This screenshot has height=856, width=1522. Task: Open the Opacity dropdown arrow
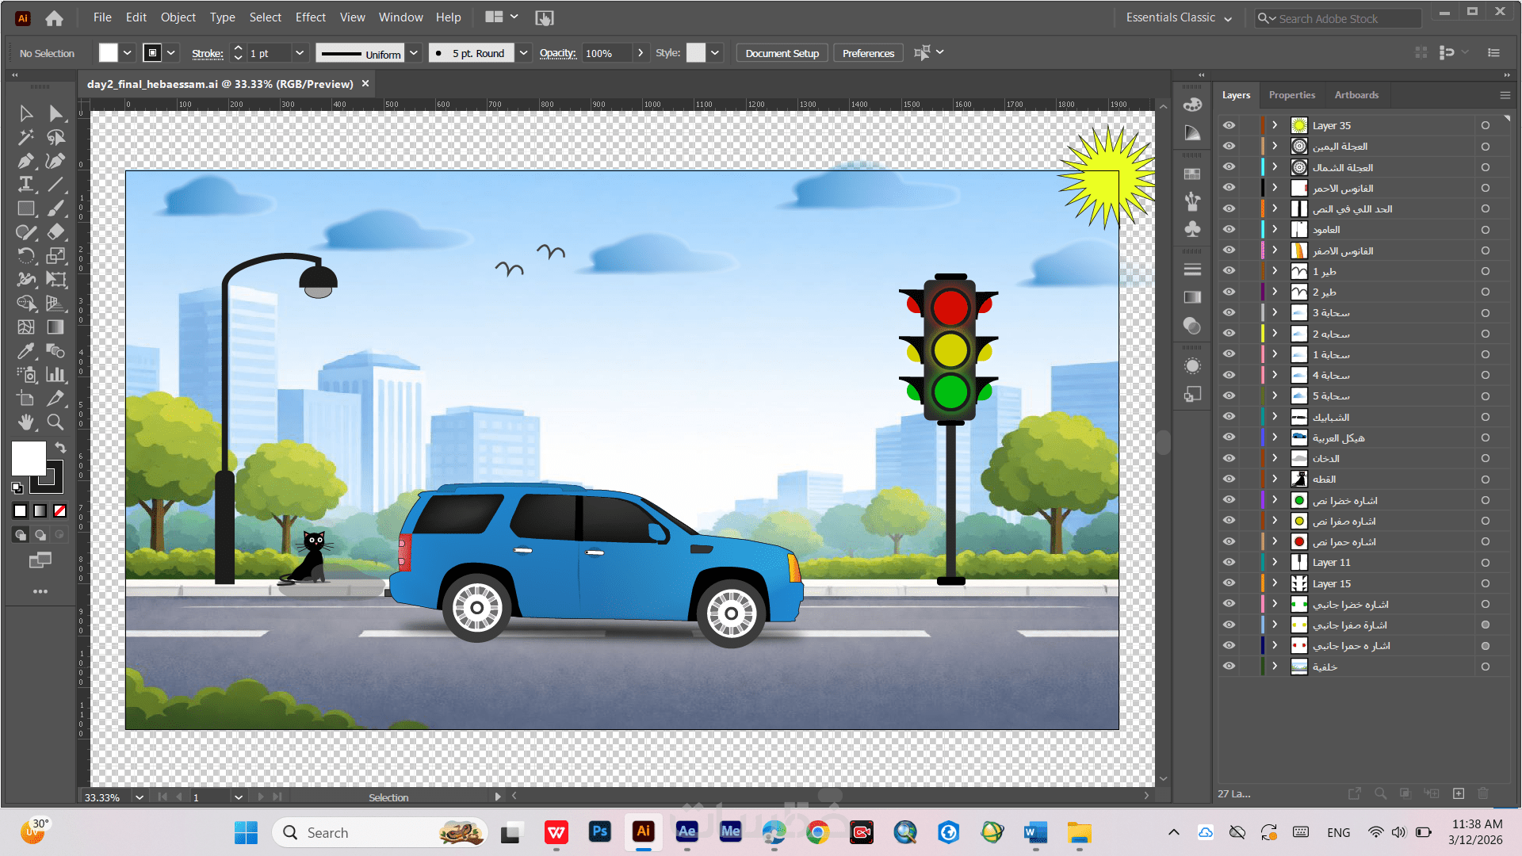pyautogui.click(x=641, y=53)
